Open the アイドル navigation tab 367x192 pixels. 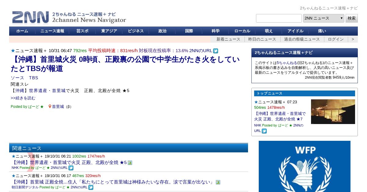pos(295,31)
